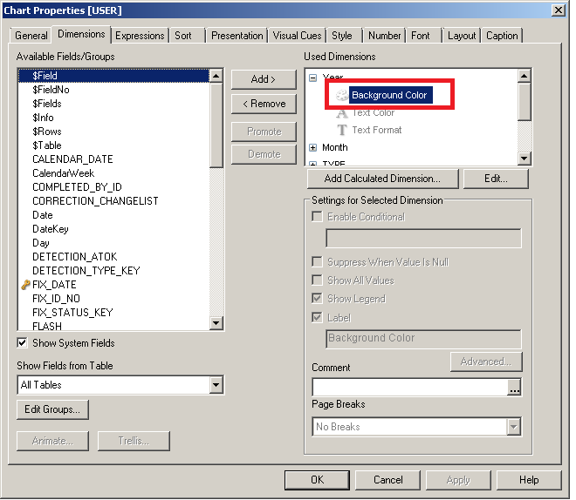Toggle the Label checkbox
The image size is (576, 500).
317,317
